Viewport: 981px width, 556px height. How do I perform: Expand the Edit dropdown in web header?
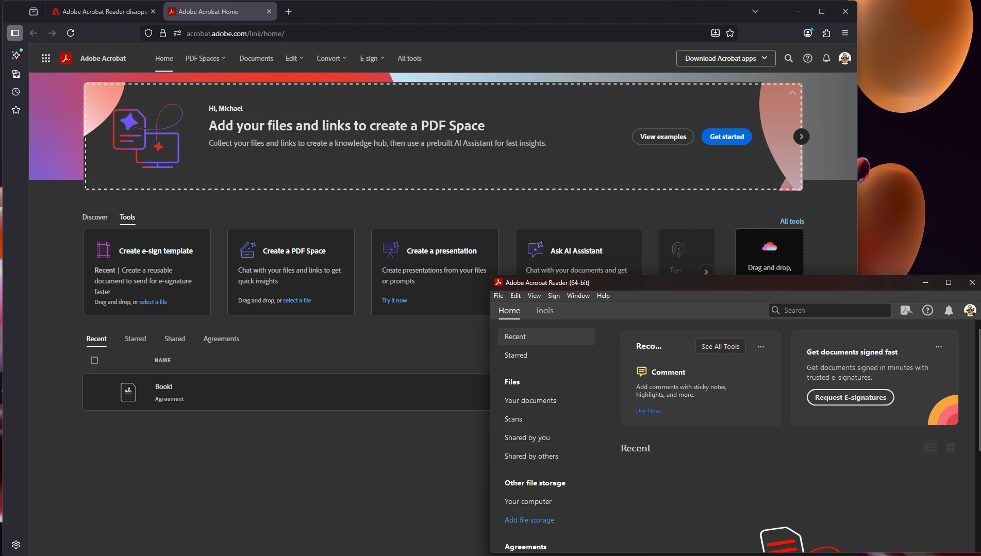click(294, 58)
